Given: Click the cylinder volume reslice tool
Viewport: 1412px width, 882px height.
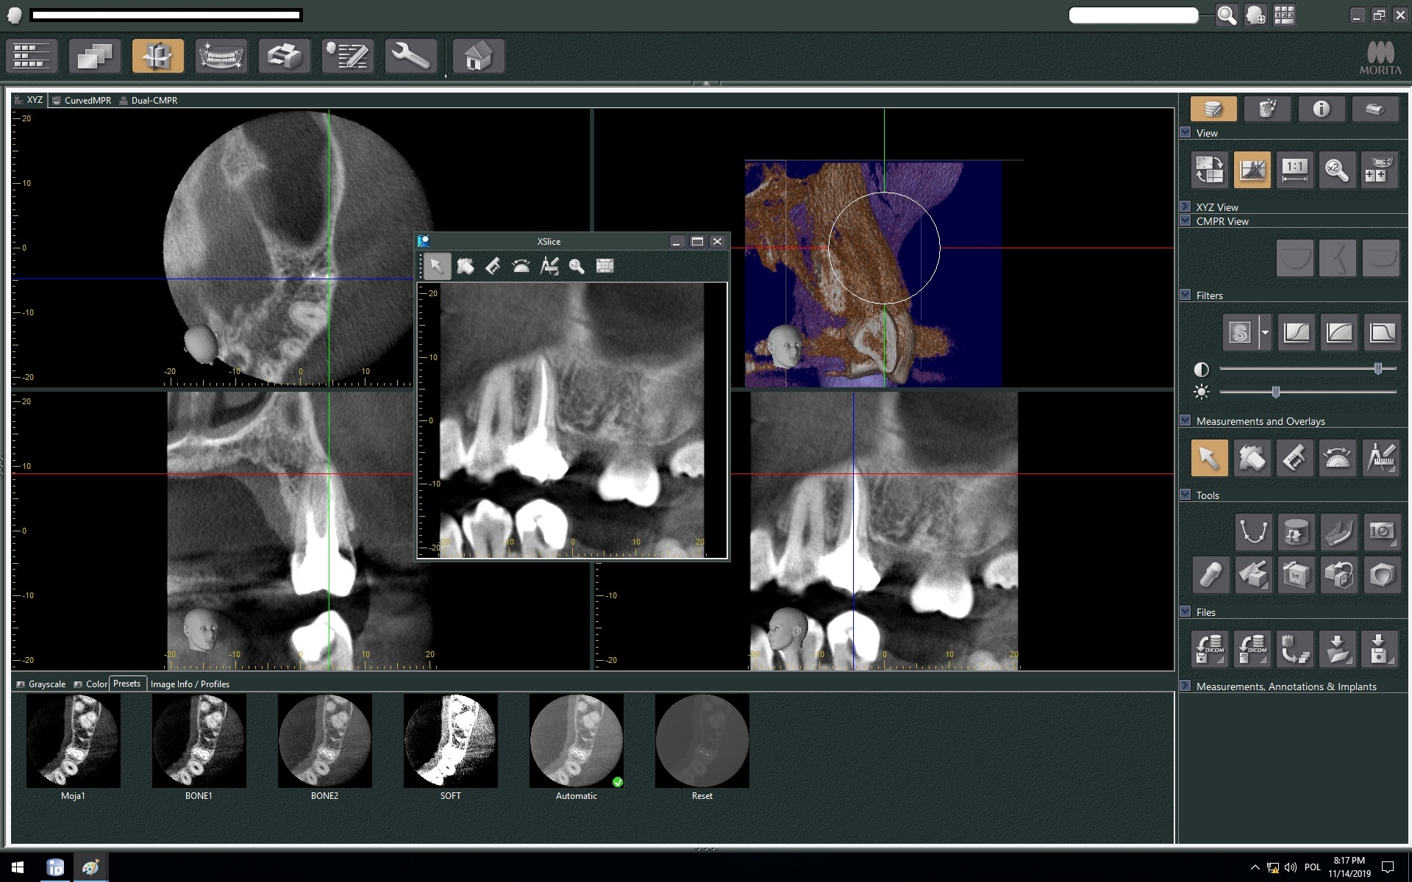Looking at the screenshot, I should pos(1296,531).
